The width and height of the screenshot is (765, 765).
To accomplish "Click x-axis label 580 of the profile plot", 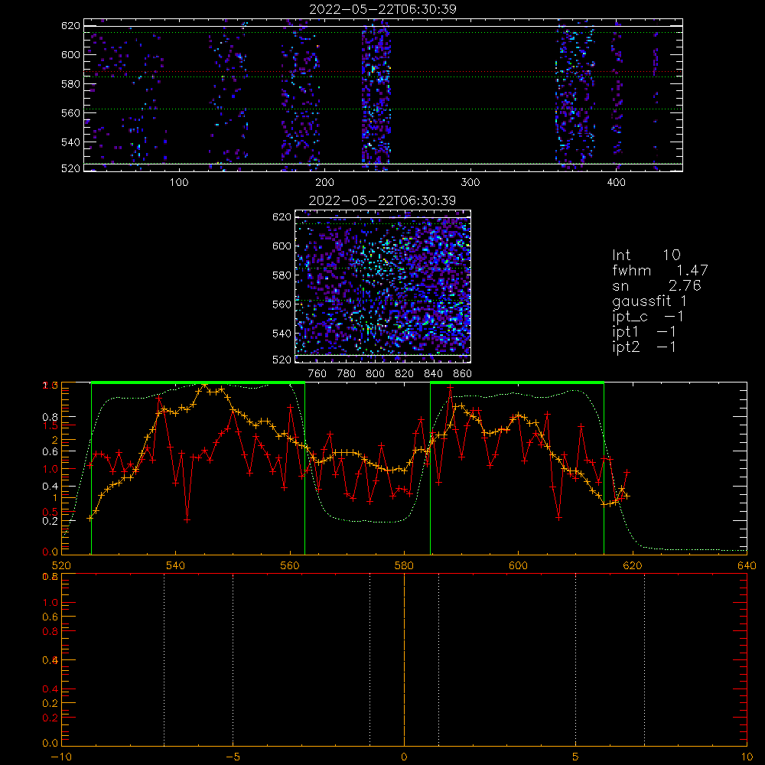I will 404,566.
